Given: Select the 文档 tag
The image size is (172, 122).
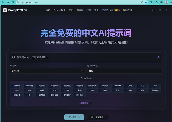Looking at the screenshot, I should pyautogui.click(x=55, y=90).
